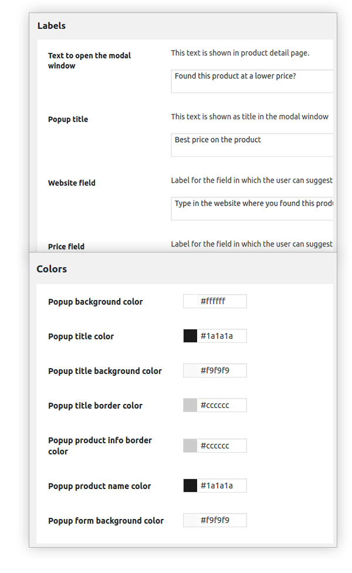
Task: Click the 'Text to open the modal window' label
Action: [89, 60]
